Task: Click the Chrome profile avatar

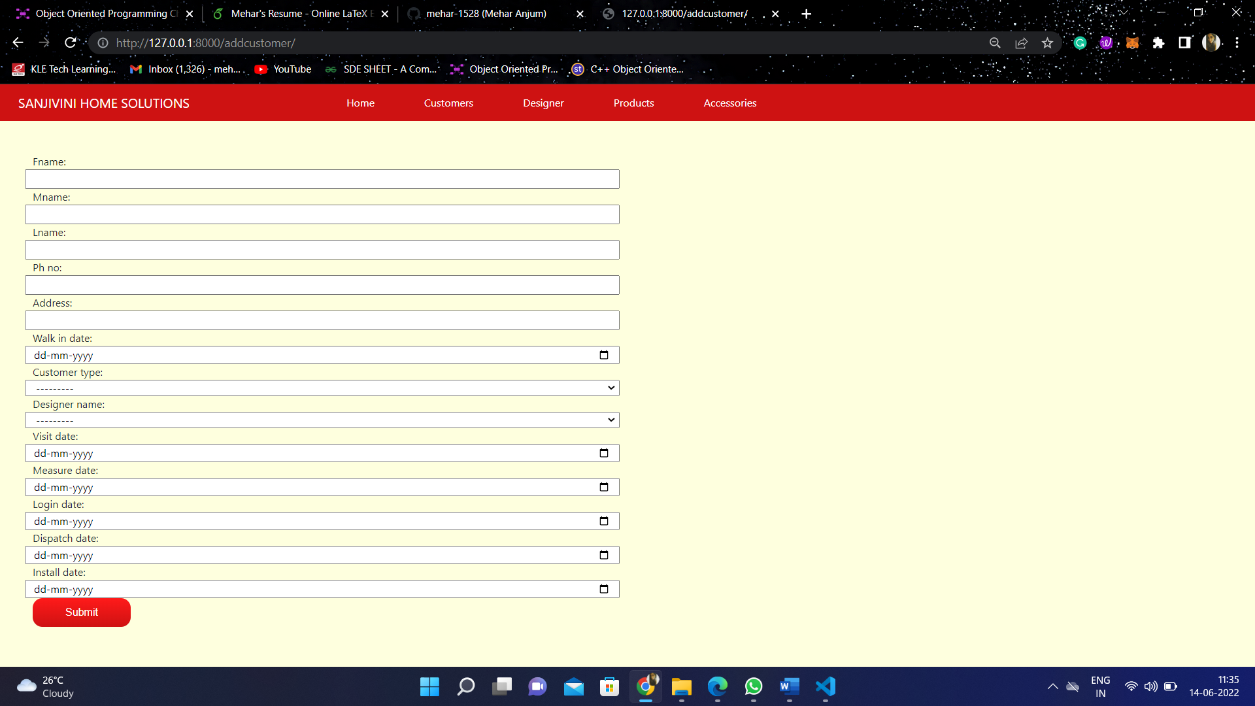Action: click(x=1211, y=42)
